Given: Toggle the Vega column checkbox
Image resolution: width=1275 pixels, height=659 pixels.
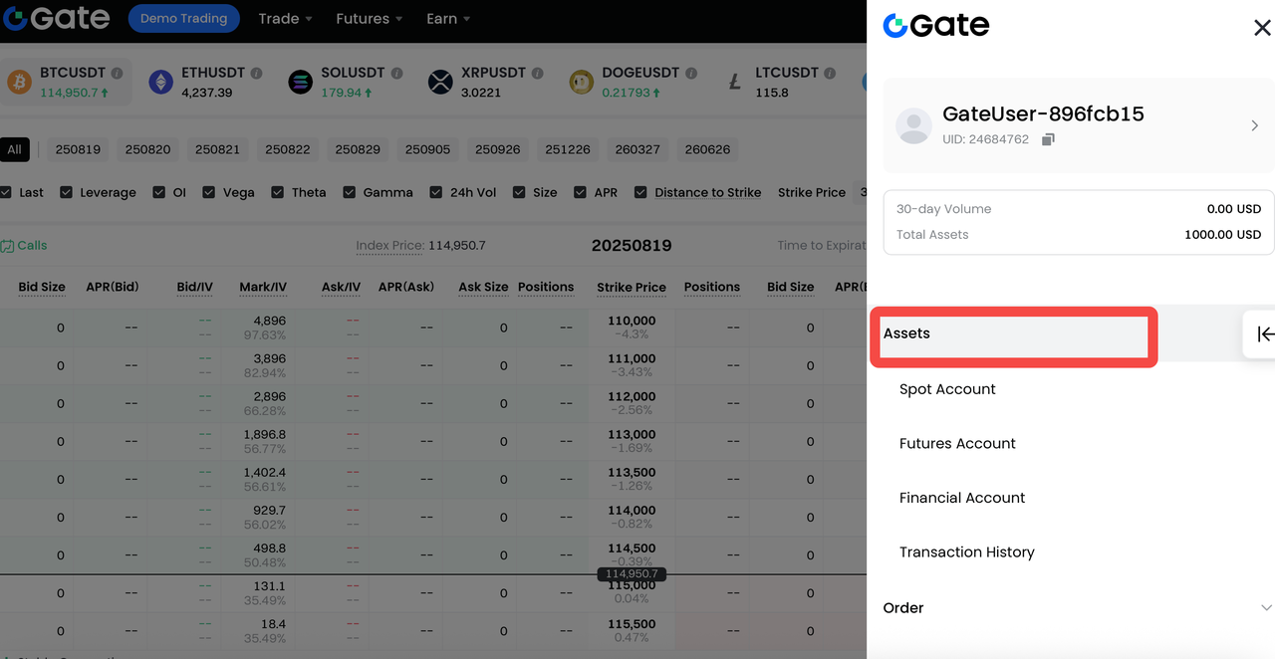Looking at the screenshot, I should [209, 192].
